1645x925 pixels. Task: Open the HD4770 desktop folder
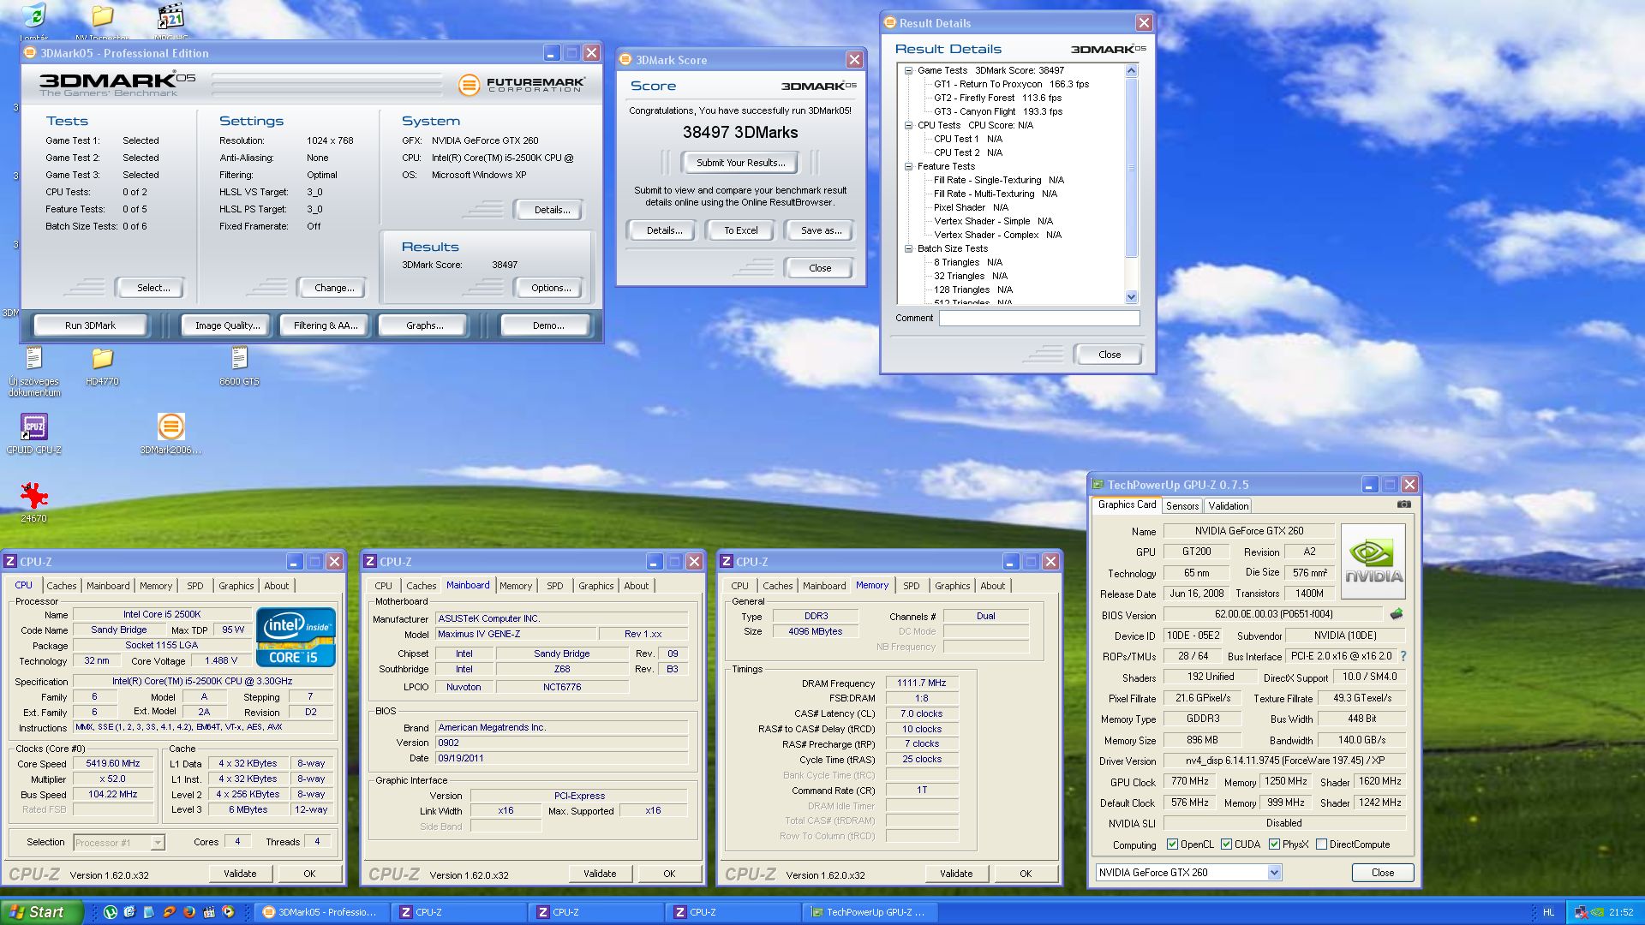coord(102,359)
